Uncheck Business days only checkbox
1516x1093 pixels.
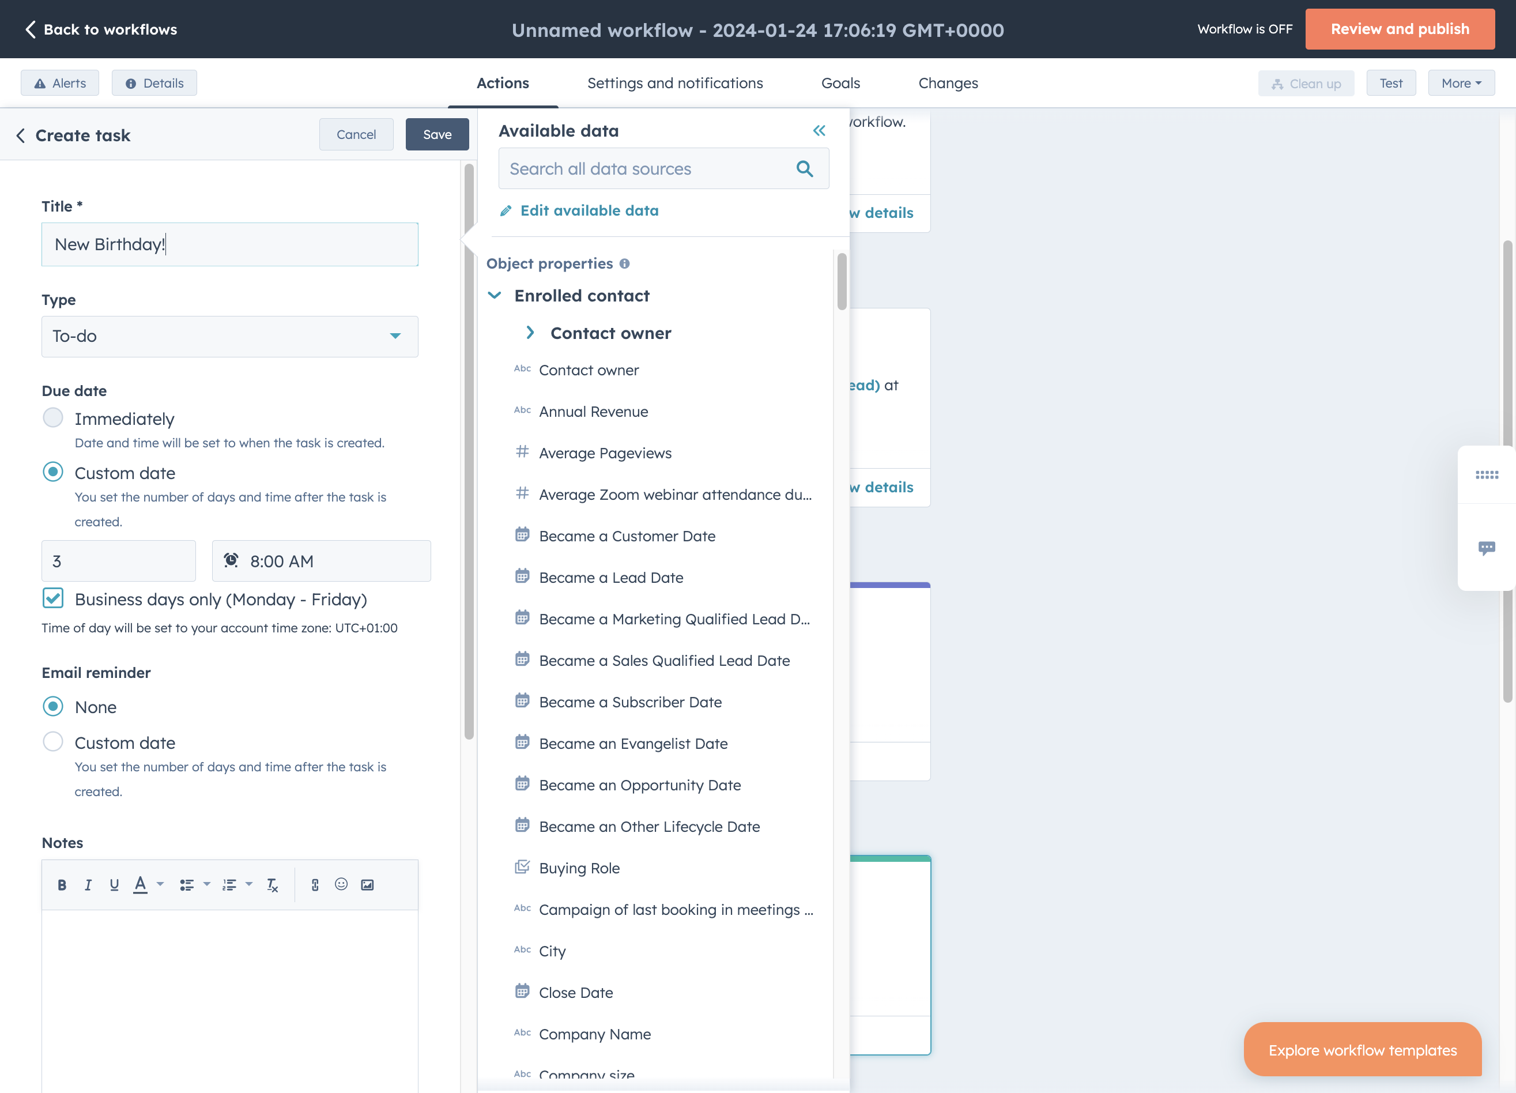click(x=53, y=598)
